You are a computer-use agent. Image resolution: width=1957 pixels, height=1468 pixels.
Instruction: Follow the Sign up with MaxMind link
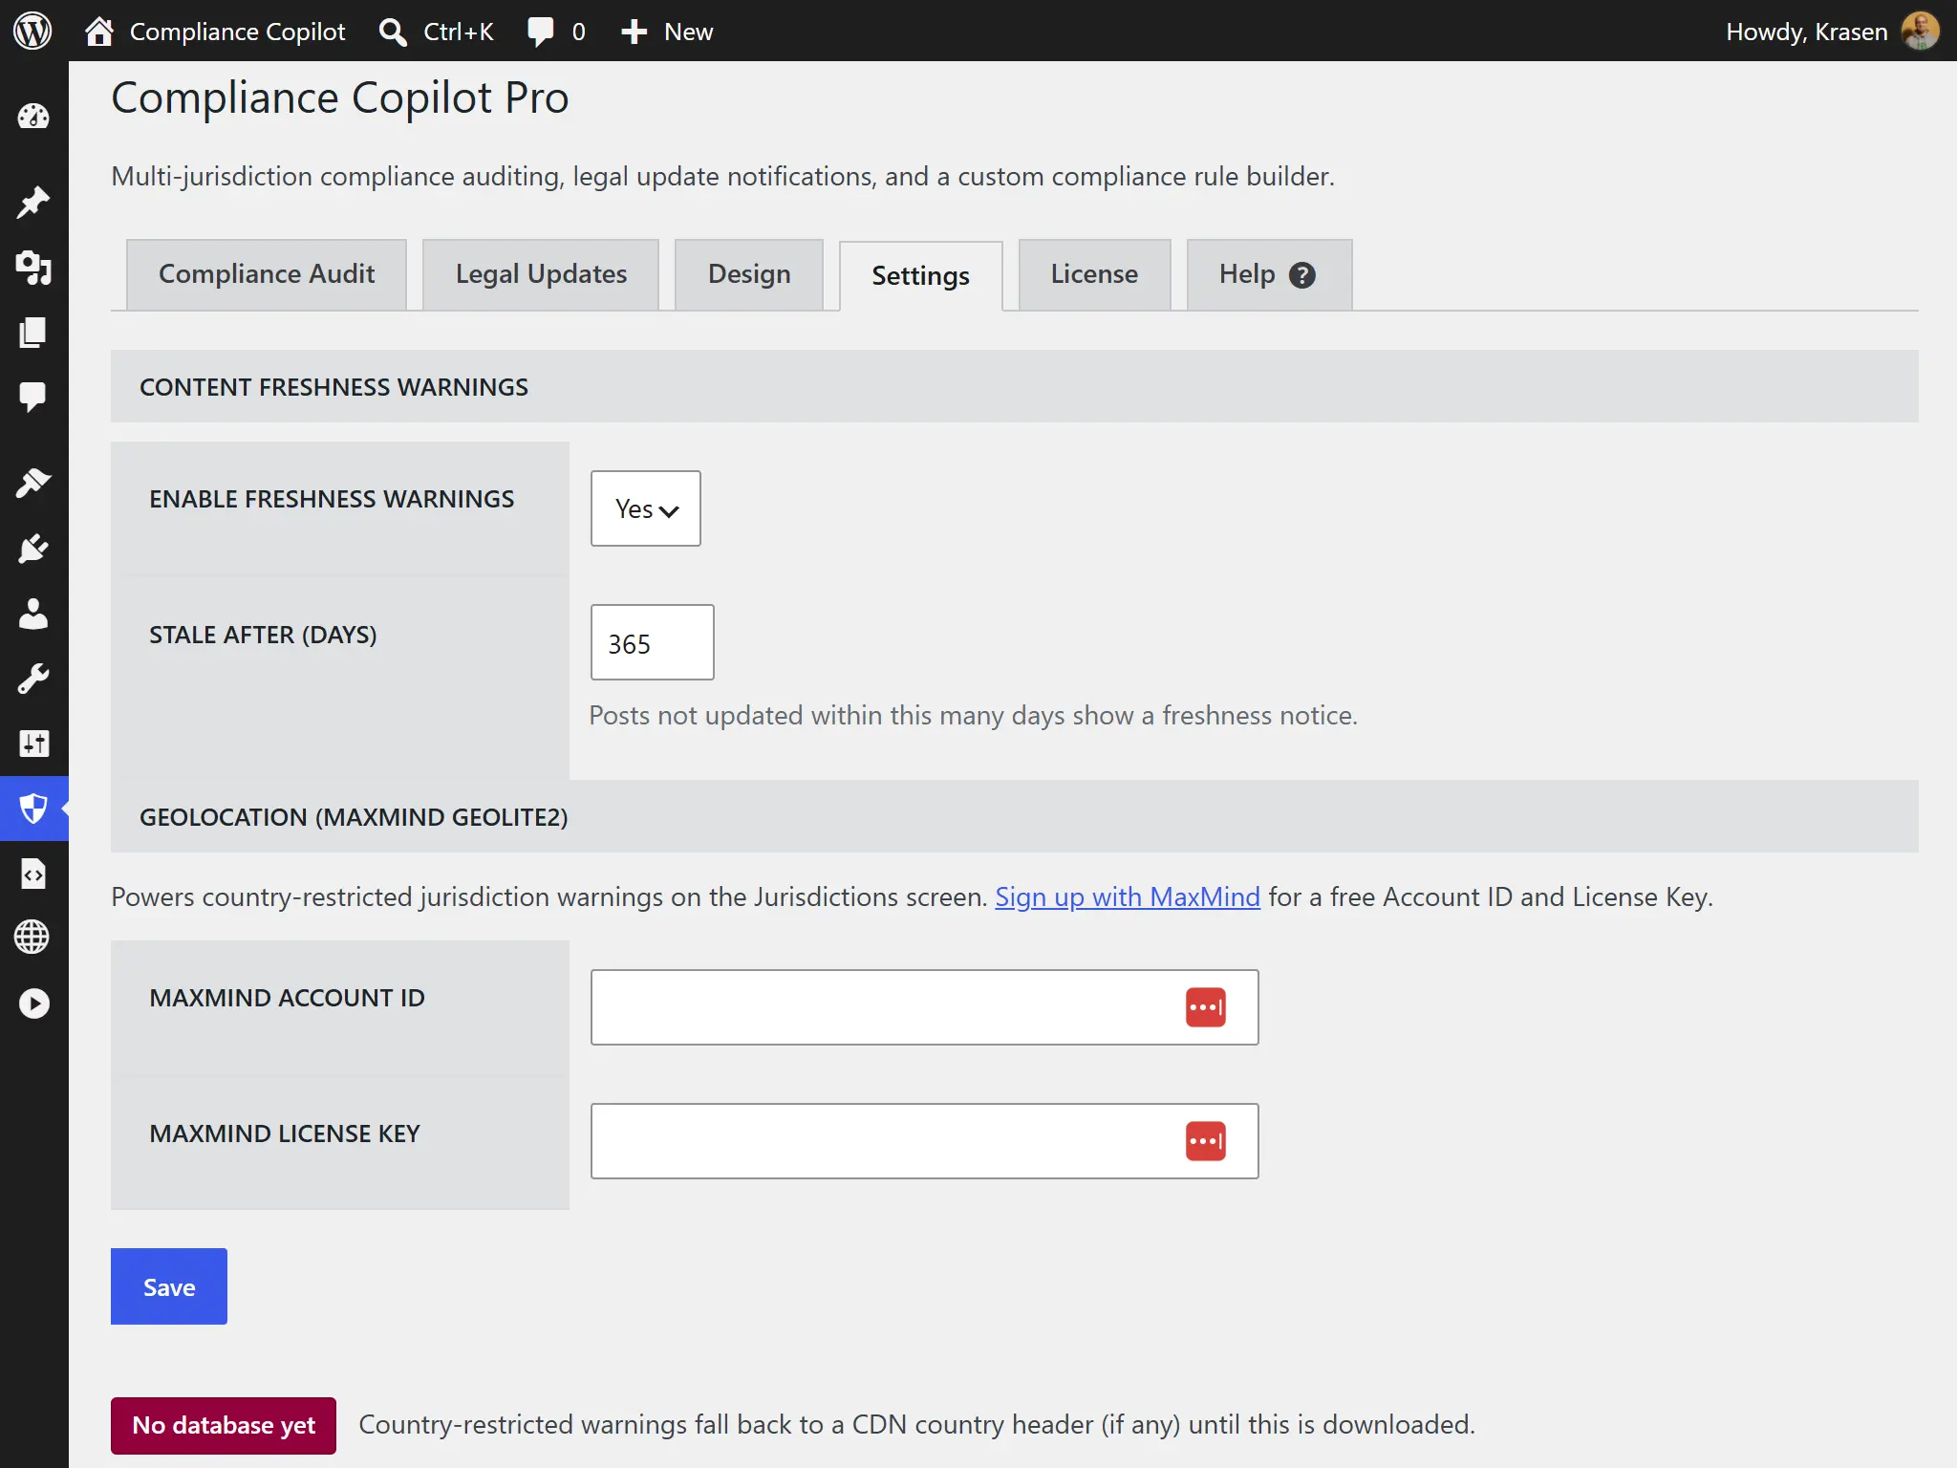tap(1128, 896)
